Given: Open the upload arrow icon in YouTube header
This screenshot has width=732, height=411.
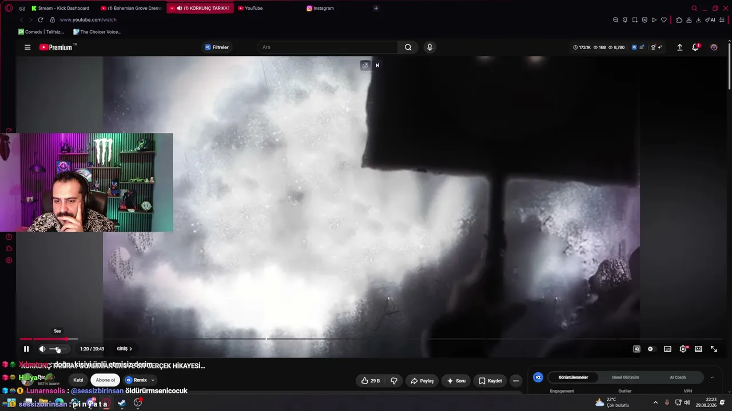Looking at the screenshot, I should [x=679, y=47].
